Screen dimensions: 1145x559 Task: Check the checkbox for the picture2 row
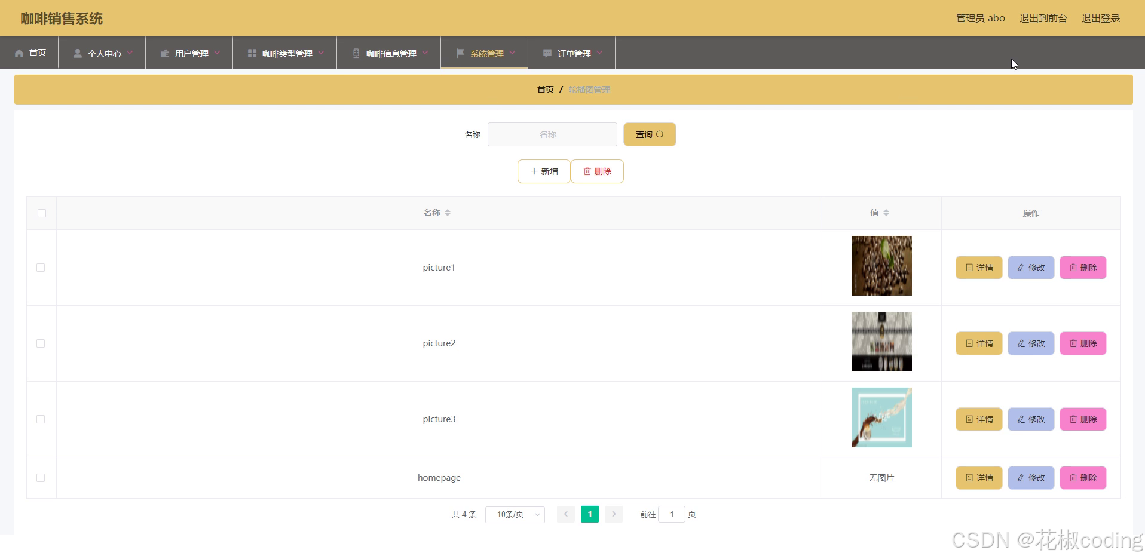[41, 343]
